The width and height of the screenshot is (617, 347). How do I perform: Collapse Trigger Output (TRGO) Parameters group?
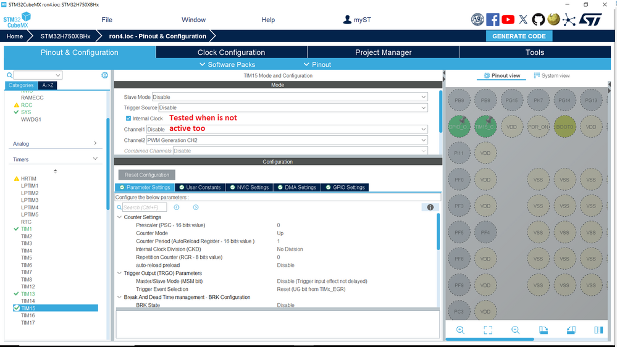119,273
